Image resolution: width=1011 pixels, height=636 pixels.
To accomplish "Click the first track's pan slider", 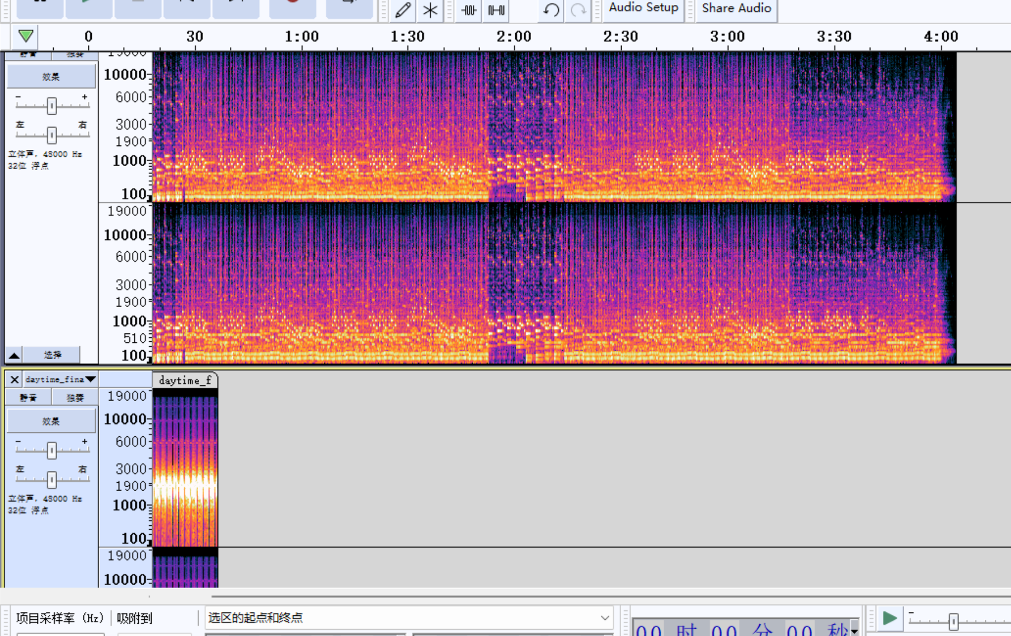I will click(51, 135).
